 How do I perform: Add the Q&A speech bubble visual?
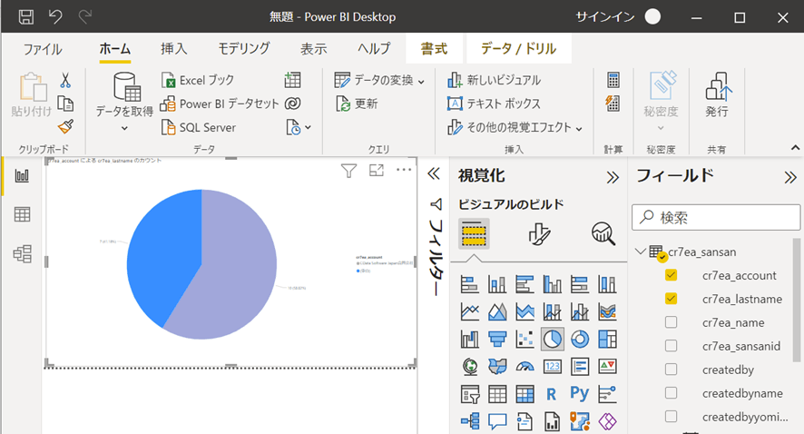[497, 421]
